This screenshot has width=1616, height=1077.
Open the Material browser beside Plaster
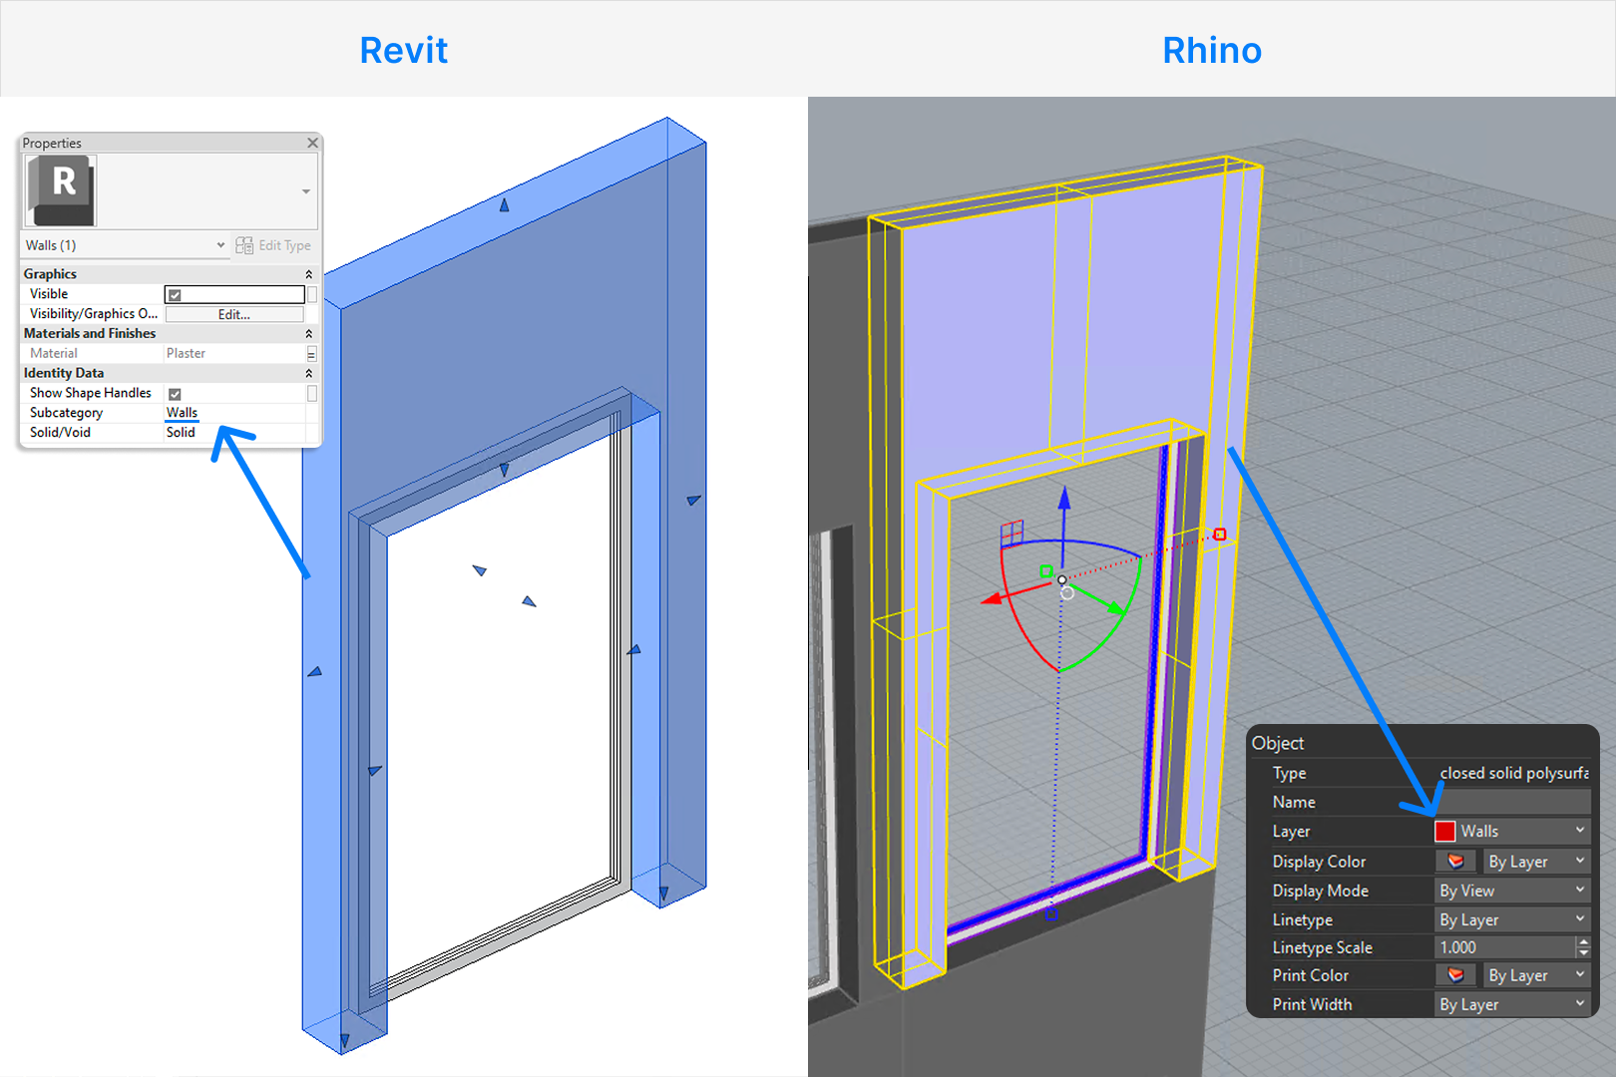310,353
